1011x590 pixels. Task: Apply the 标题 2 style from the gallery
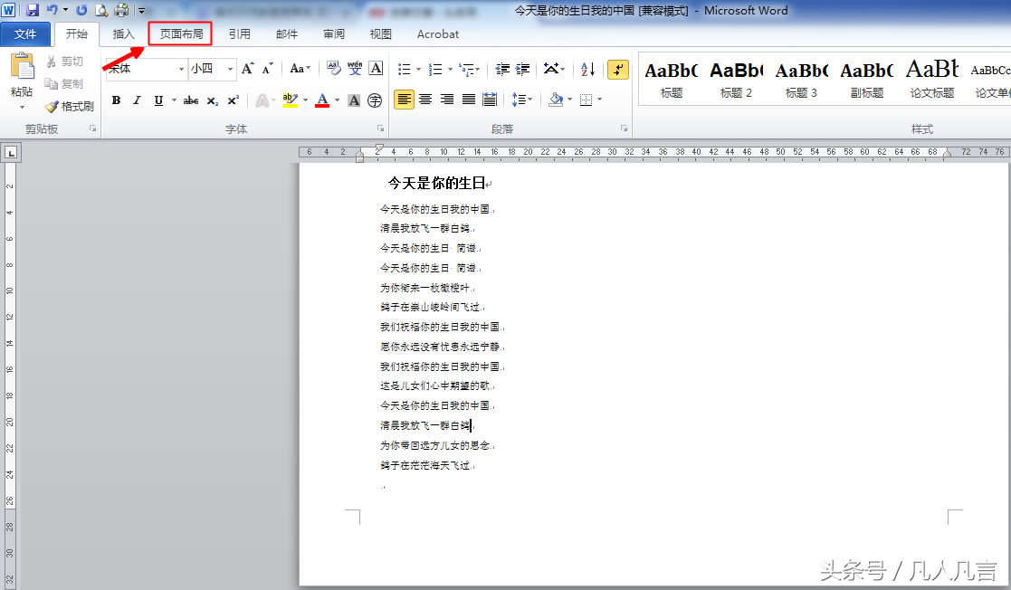(736, 78)
